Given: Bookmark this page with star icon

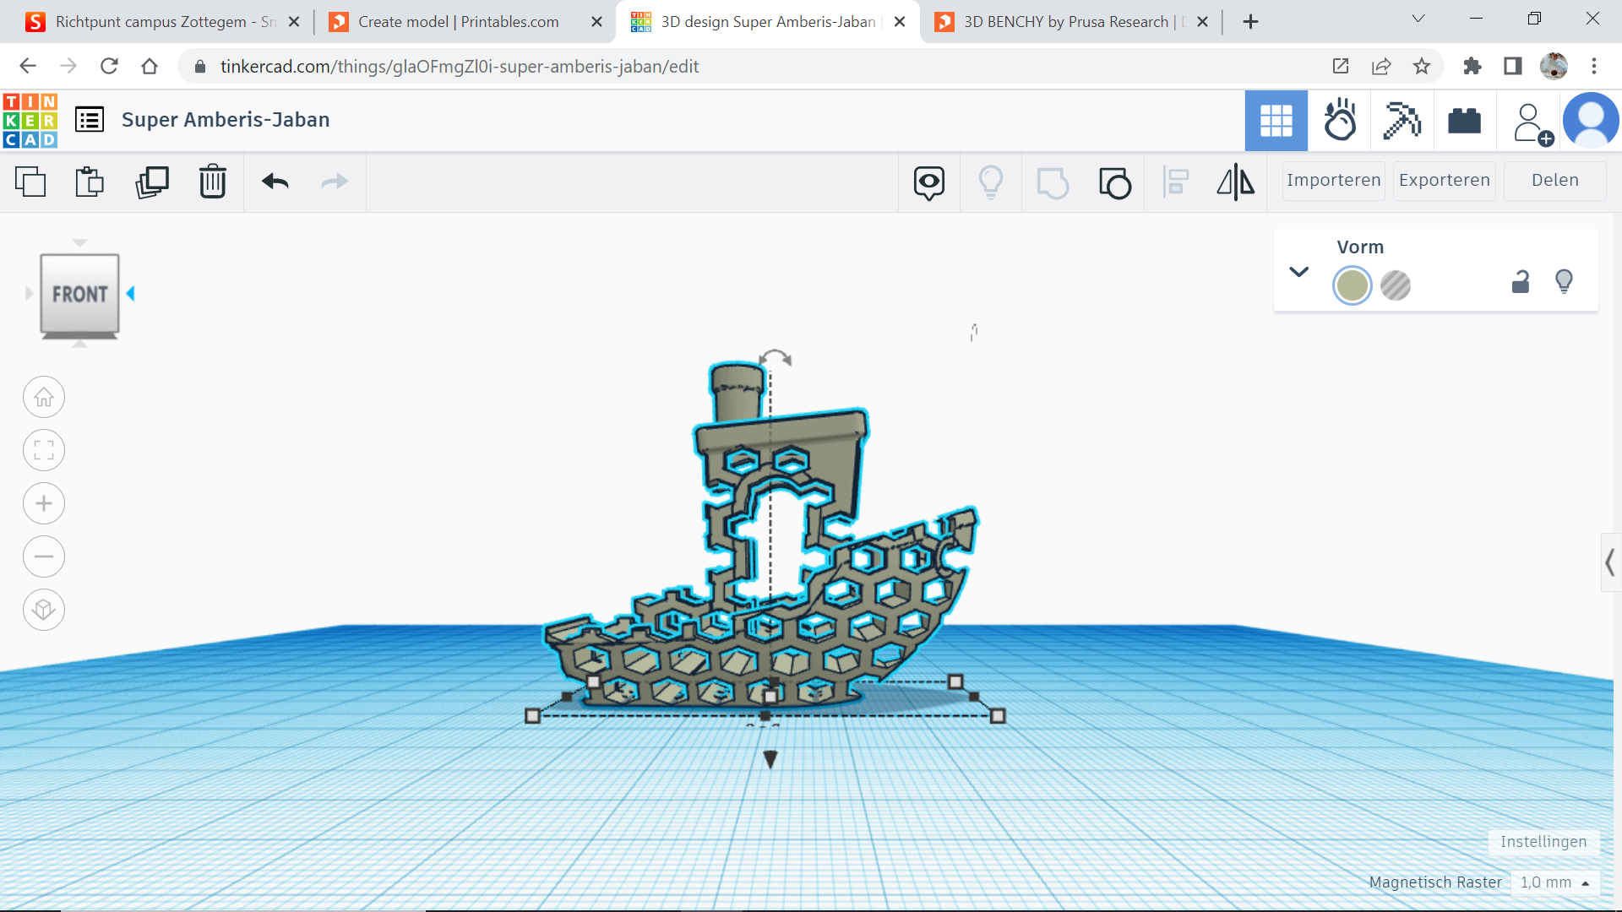Looking at the screenshot, I should pyautogui.click(x=1422, y=66).
